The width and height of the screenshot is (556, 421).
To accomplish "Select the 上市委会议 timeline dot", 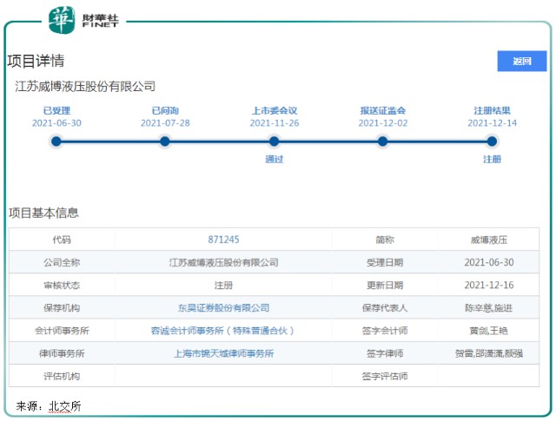I will [x=274, y=141].
